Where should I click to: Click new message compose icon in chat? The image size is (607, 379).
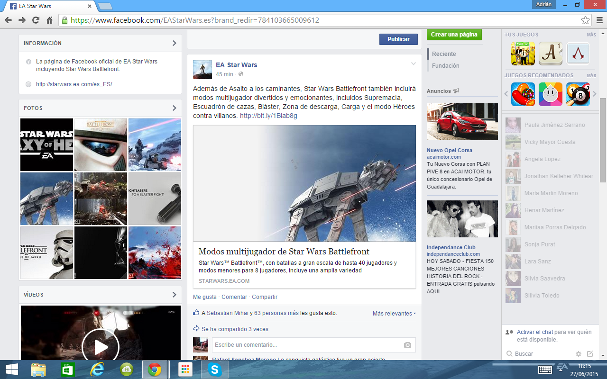click(590, 354)
